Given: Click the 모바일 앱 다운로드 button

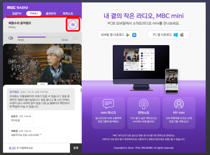Looking at the screenshot, I should pyautogui.click(x=119, y=35).
